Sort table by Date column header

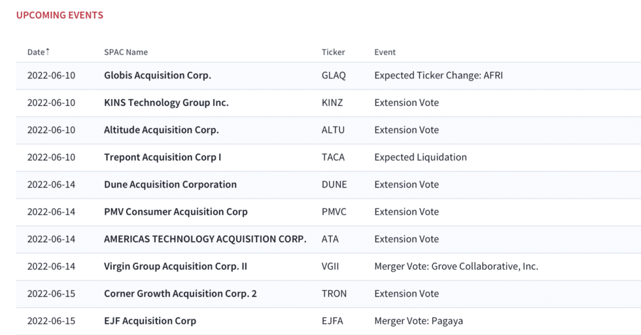pyautogui.click(x=36, y=52)
